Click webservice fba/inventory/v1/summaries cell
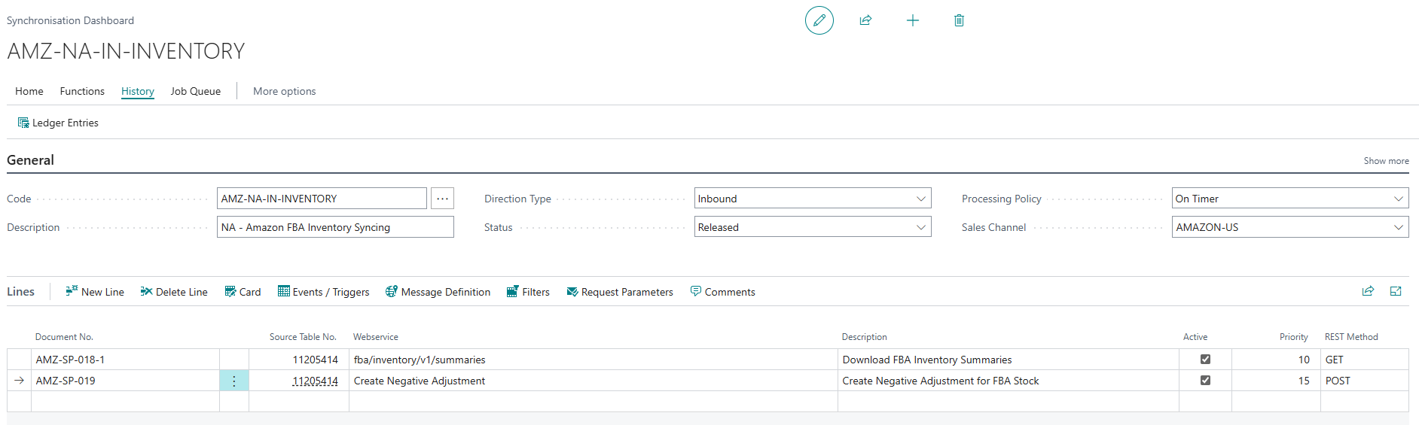This screenshot has height=425, width=1419. tap(594, 360)
